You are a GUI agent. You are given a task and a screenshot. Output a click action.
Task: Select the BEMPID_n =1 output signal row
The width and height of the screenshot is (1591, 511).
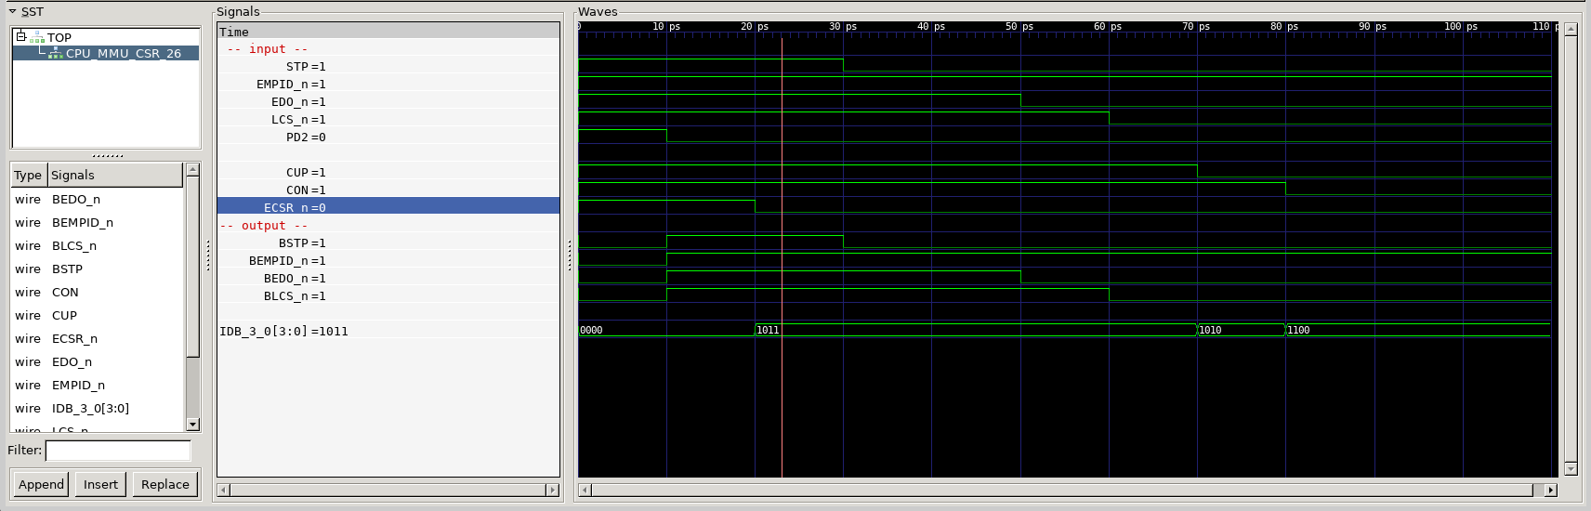(388, 261)
